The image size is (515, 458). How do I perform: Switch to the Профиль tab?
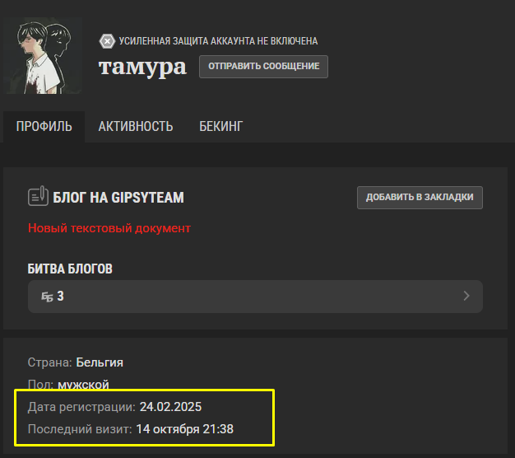click(x=44, y=127)
